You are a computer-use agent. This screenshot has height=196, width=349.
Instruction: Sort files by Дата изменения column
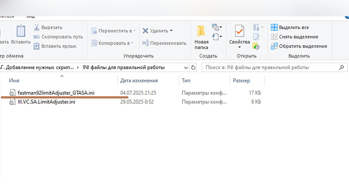[139, 80]
